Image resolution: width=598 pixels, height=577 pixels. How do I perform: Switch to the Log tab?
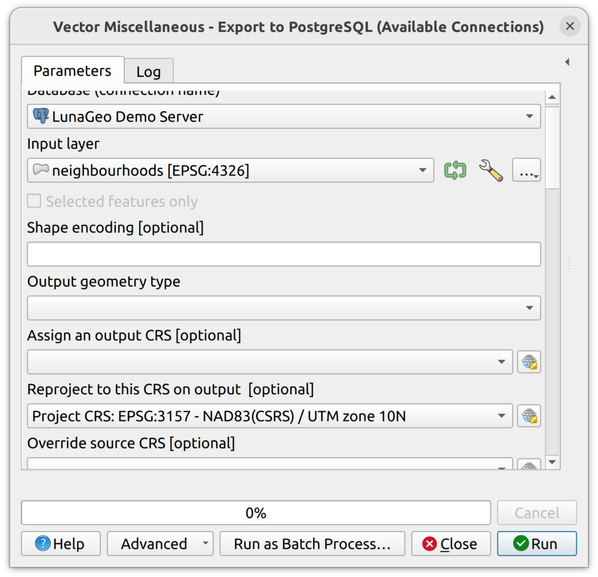click(x=148, y=71)
